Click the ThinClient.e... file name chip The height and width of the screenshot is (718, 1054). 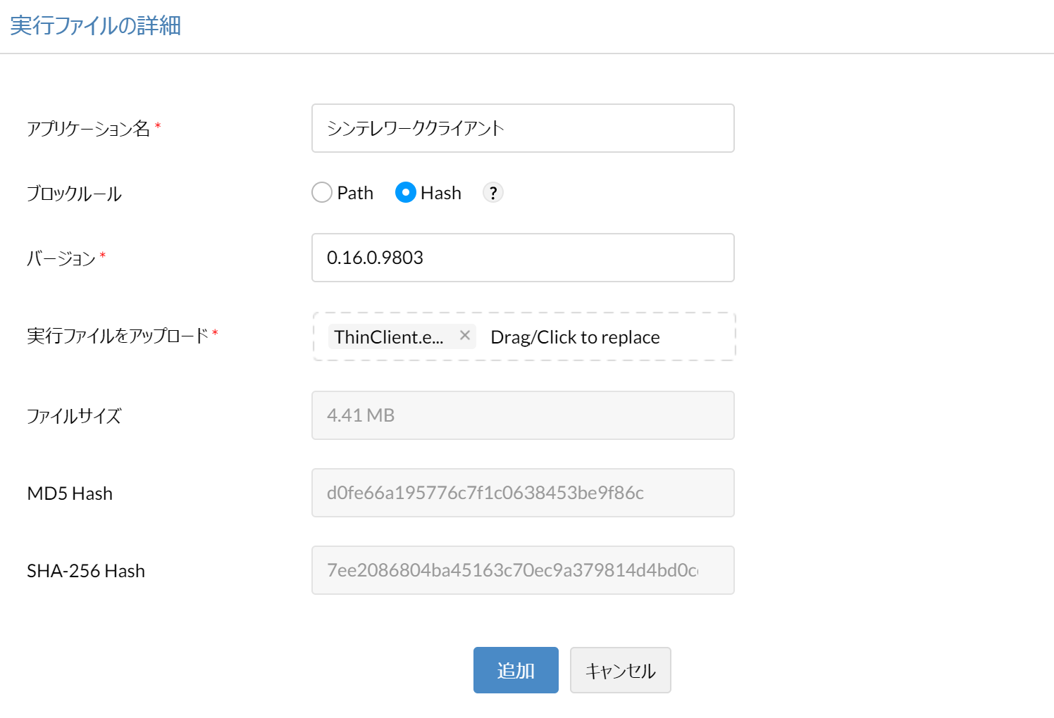click(x=389, y=337)
